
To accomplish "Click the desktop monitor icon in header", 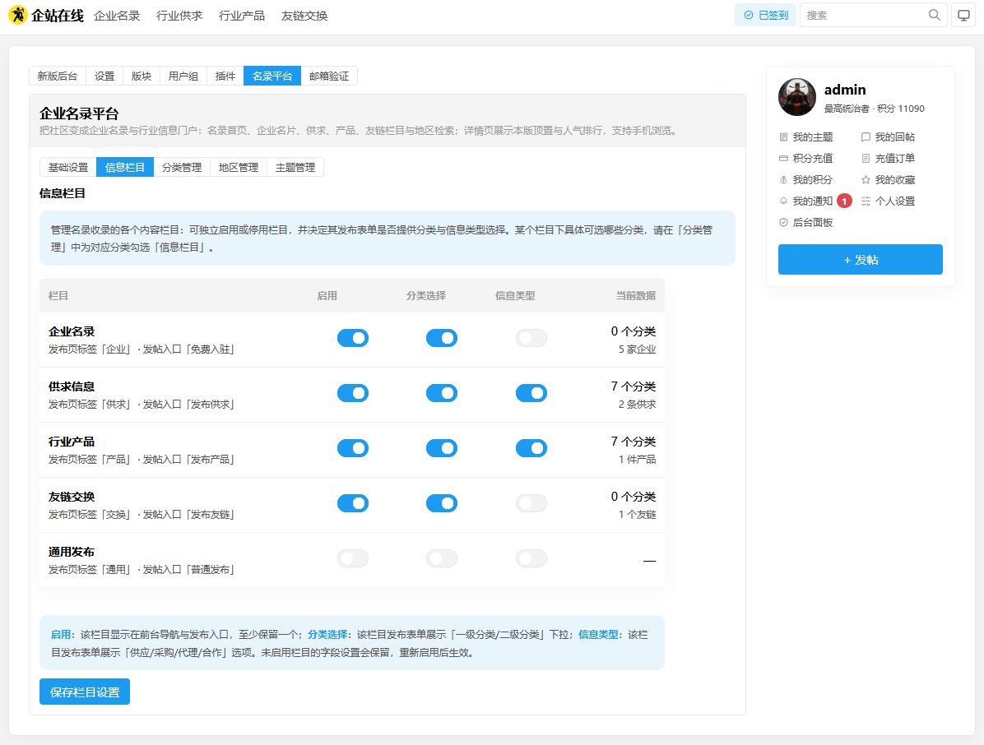I will pos(963,15).
